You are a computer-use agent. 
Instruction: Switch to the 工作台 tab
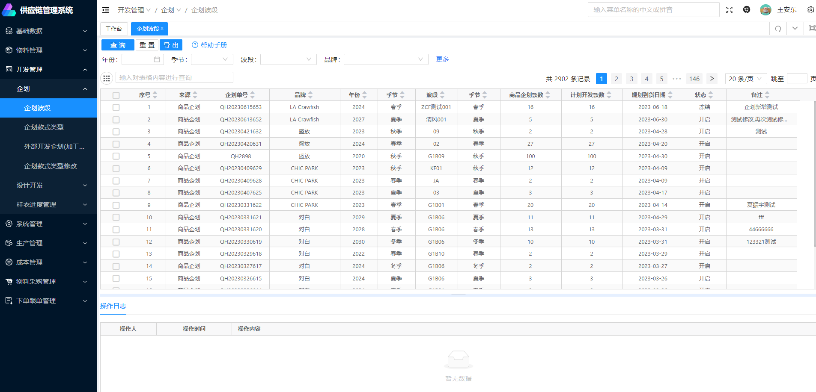click(x=113, y=29)
